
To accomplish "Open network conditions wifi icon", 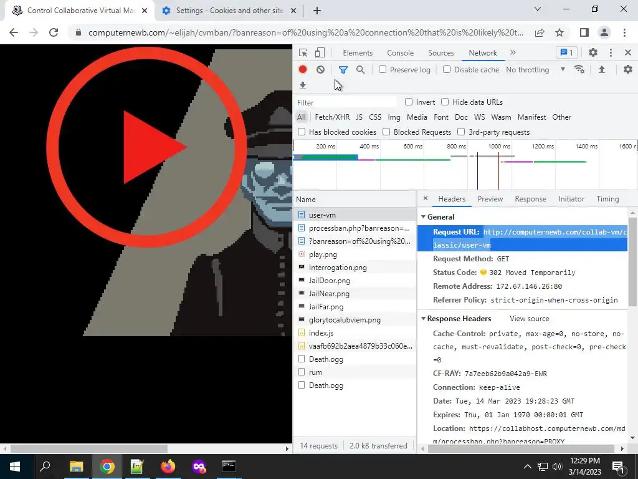I will pos(579,70).
